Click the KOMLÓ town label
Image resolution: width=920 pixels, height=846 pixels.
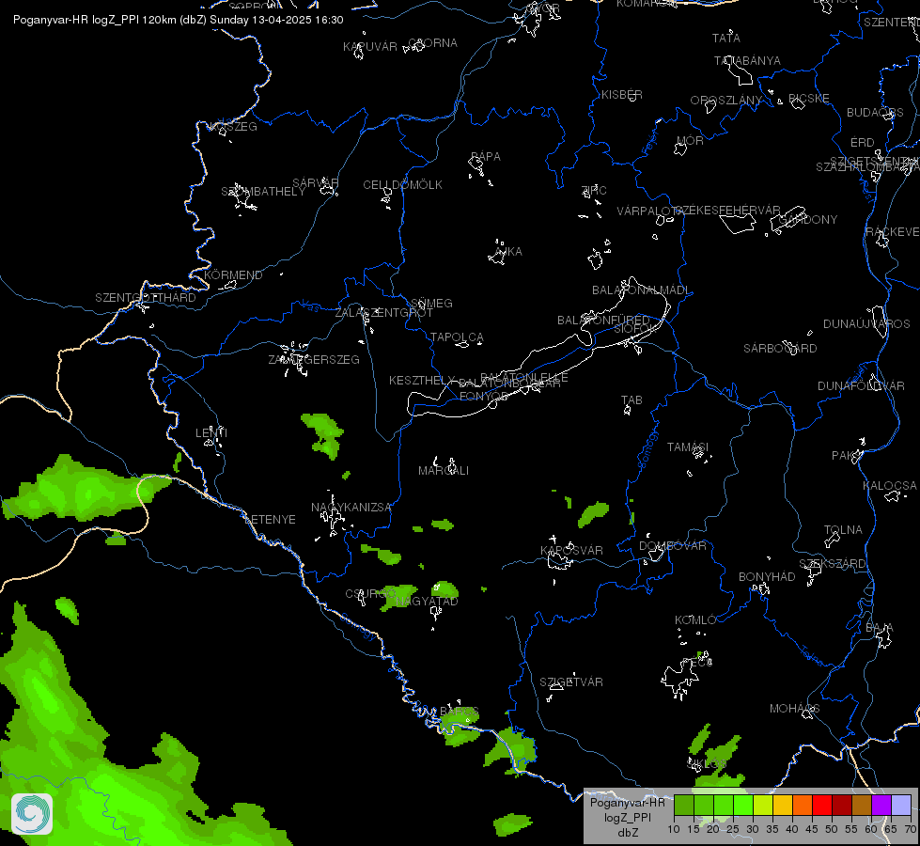[x=695, y=620]
